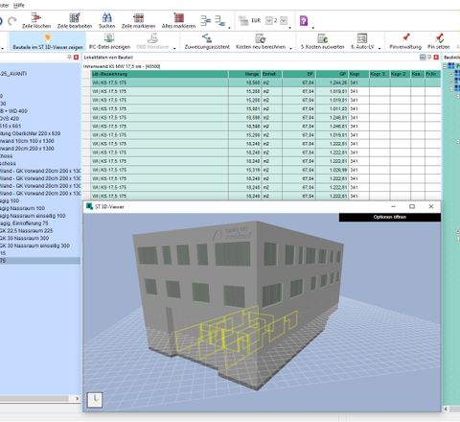Click the GP column header
The width and height of the screenshot is (460, 422).
(333, 74)
